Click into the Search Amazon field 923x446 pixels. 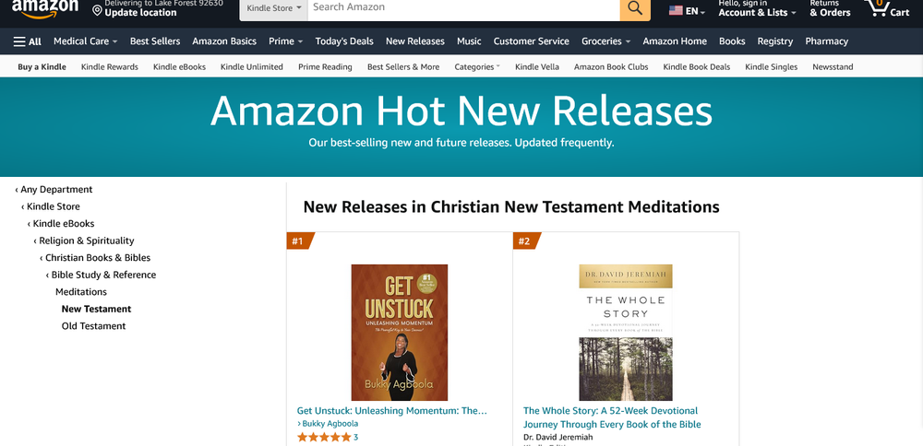click(461, 8)
